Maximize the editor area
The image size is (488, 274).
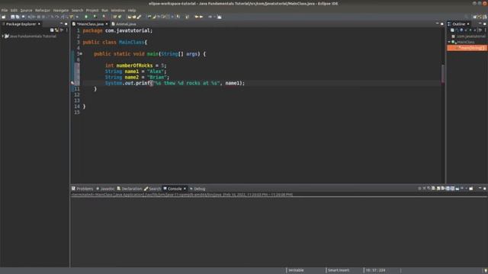pyautogui.click(x=442, y=24)
